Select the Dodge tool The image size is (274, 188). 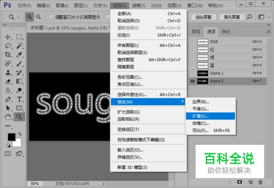(19, 90)
